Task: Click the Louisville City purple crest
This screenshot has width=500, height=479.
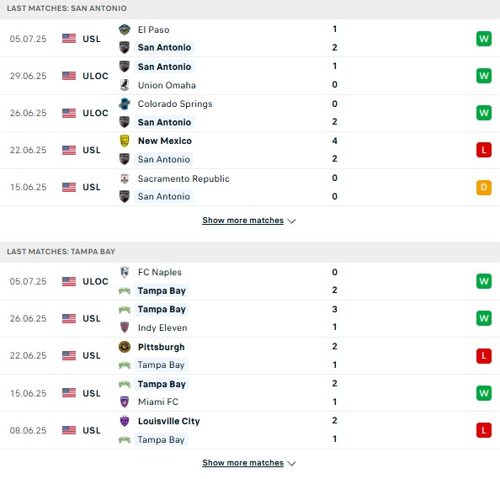Action: [125, 421]
